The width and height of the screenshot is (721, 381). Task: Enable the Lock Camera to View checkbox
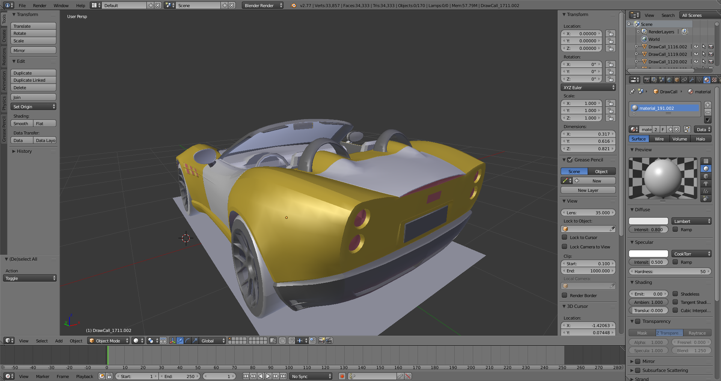coord(564,247)
